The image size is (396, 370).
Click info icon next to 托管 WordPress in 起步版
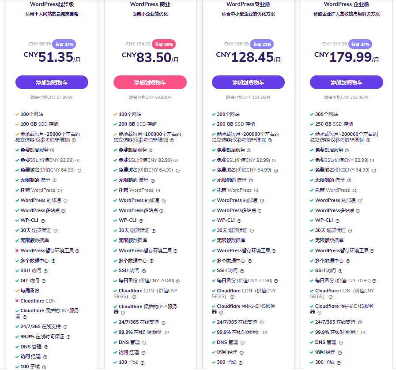pos(60,191)
